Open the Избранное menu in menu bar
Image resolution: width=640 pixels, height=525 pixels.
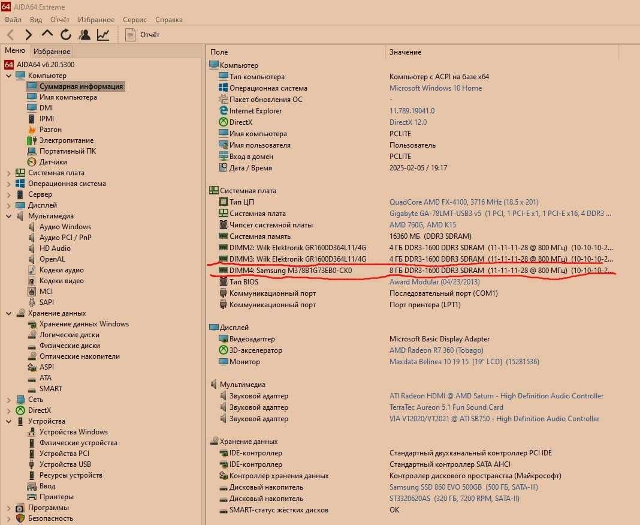coord(96,20)
